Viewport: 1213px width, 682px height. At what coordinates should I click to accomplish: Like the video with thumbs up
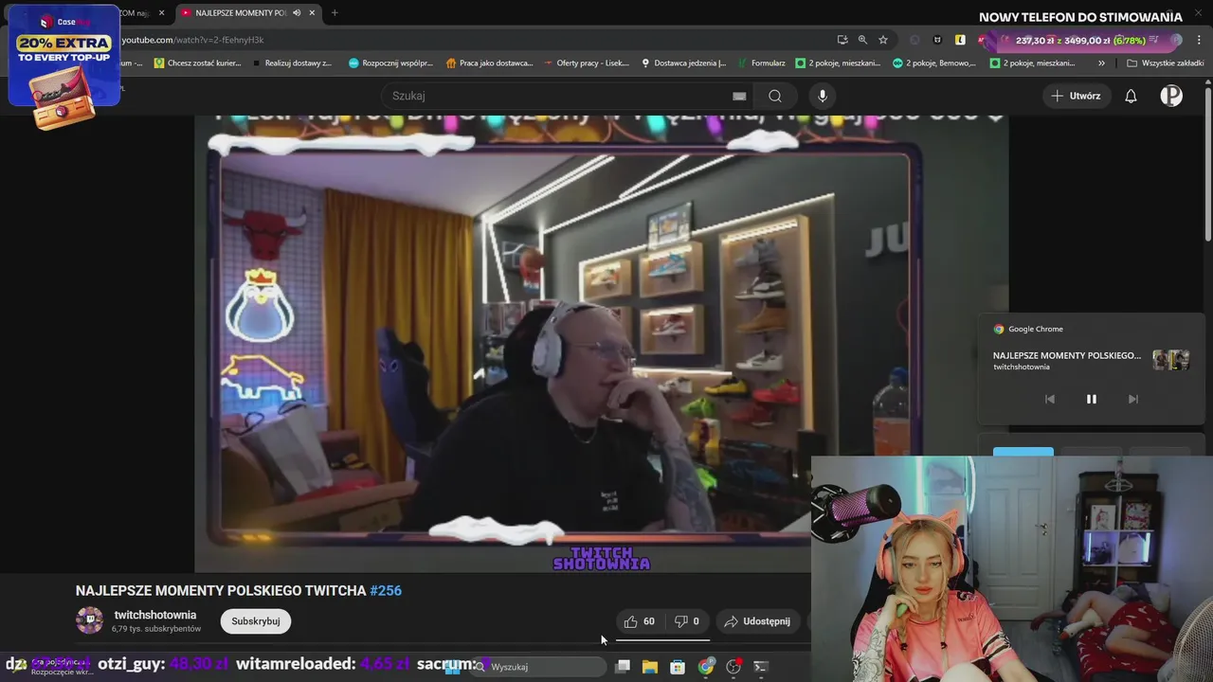[x=640, y=621]
